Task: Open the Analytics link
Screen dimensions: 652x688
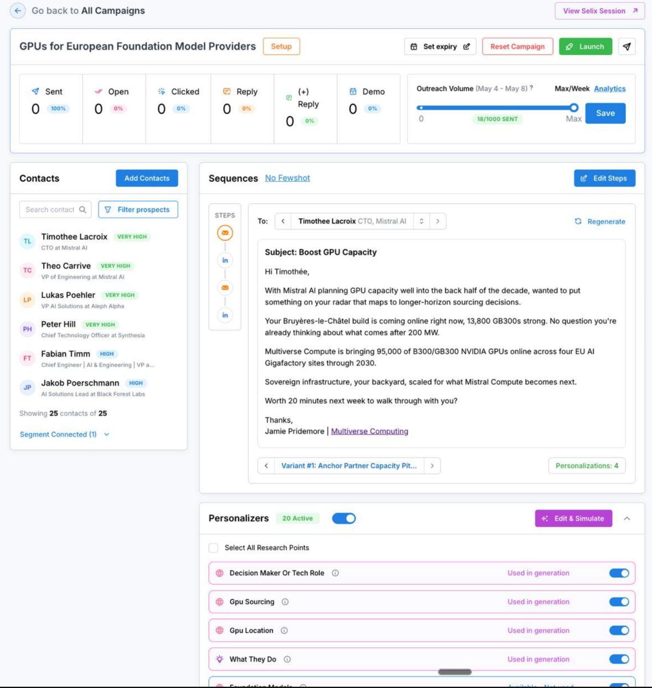Action: coord(609,88)
